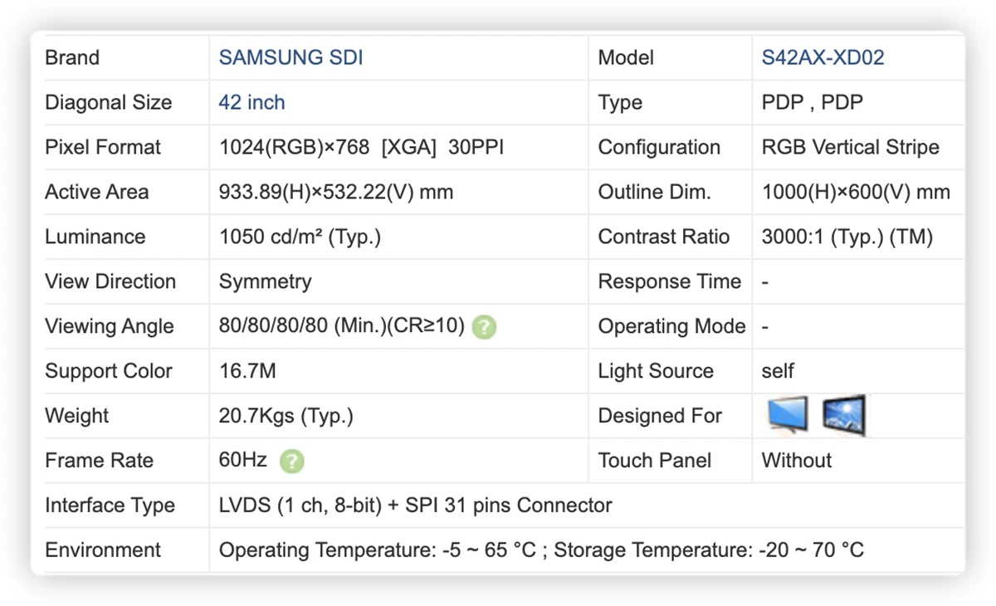The image size is (996, 606).
Task: Click the Outline Dim. 1000(H)×600(V) value
Action: tap(856, 193)
